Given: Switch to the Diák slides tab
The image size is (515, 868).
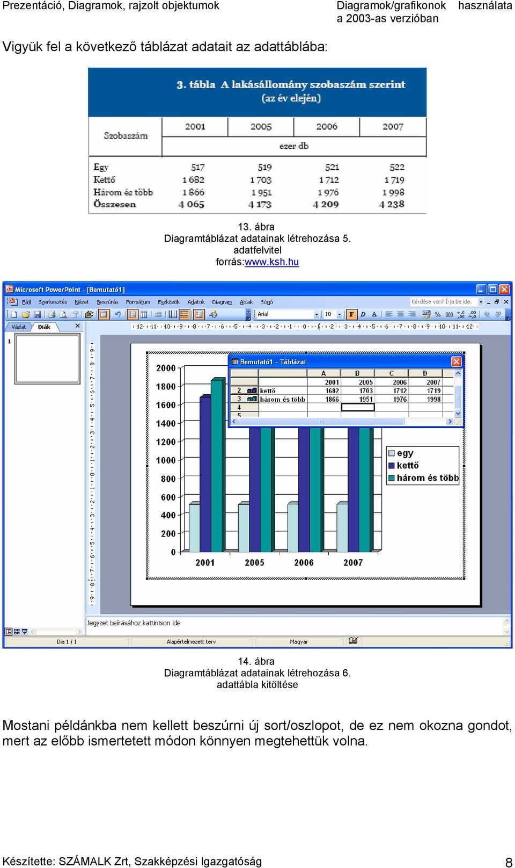Looking at the screenshot, I should pos(44,327).
